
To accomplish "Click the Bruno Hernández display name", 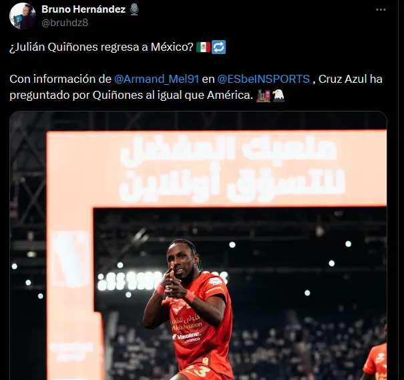I will 83,9.
